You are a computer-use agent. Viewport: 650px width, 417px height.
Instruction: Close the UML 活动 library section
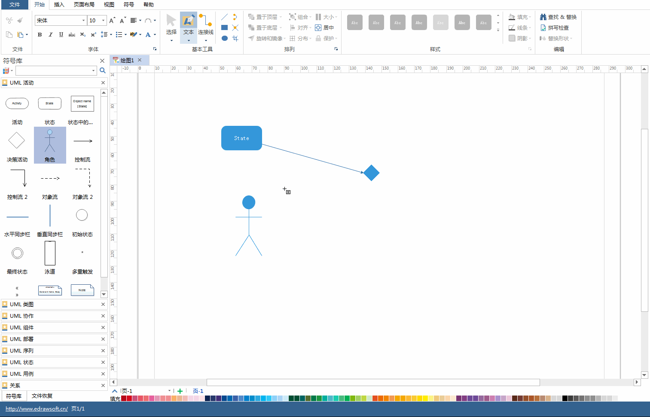click(x=103, y=83)
